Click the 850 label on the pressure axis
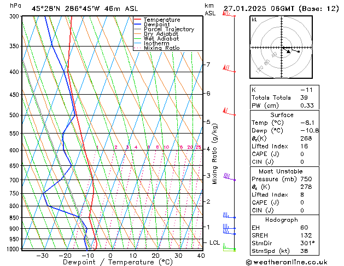Viewport: 344px width, 266px height. click(x=14, y=217)
